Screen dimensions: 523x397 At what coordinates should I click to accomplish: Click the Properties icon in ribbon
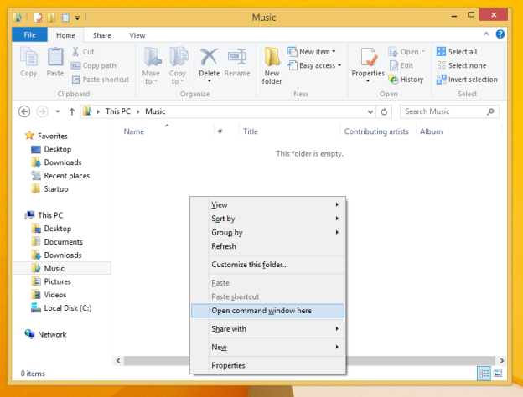[x=368, y=57]
